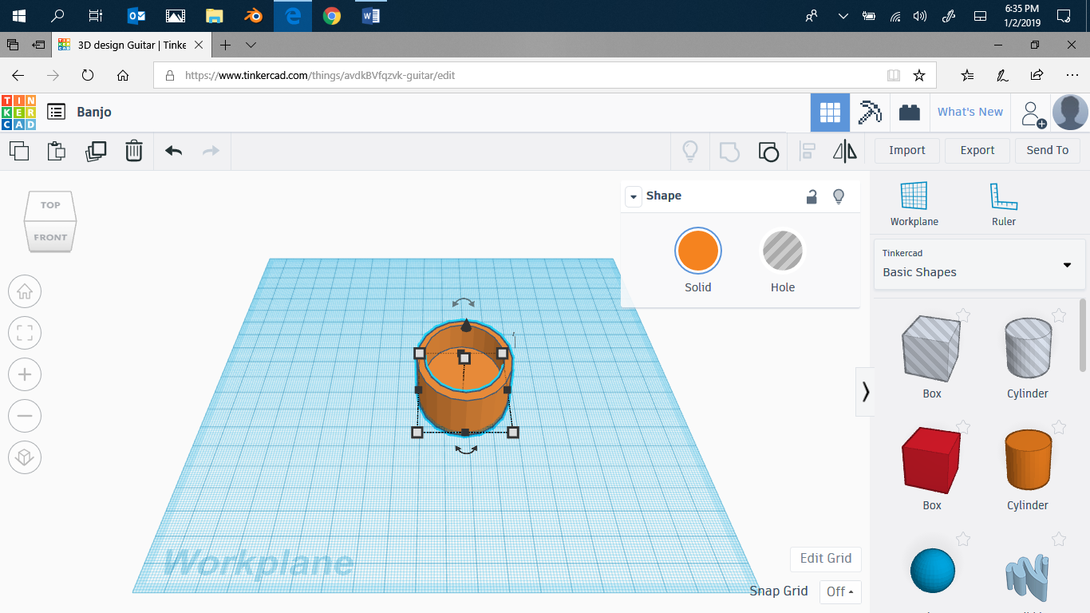Click the Copy icon in Tinkercad toolbar
Image resolution: width=1090 pixels, height=613 pixels.
[19, 151]
